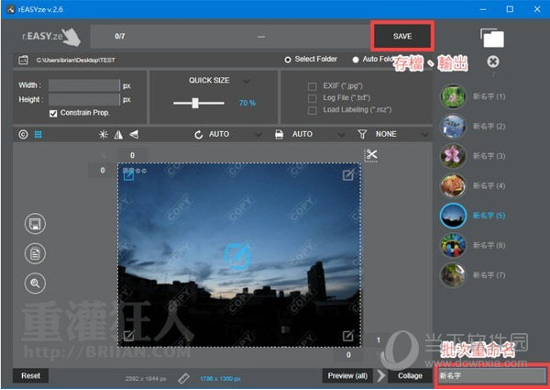Screen dimensions: 550x390
Task: Click the resized dimensions blue text
Action: tap(220, 379)
